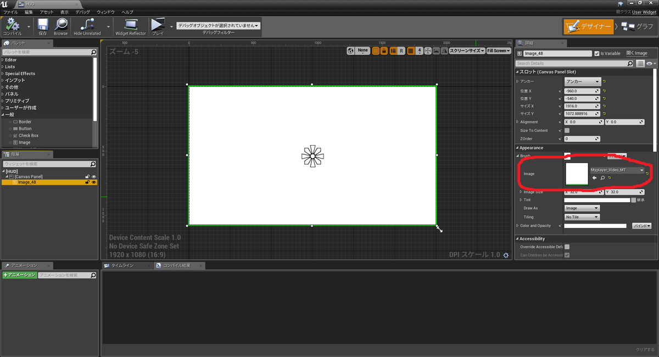Viewport: 659px width, 357px height.
Task: Click the 開く Image link
Action: [x=637, y=53]
